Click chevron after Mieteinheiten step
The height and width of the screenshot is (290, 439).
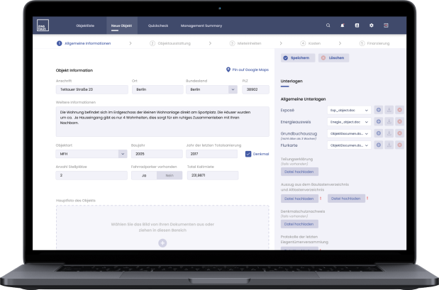(281, 43)
